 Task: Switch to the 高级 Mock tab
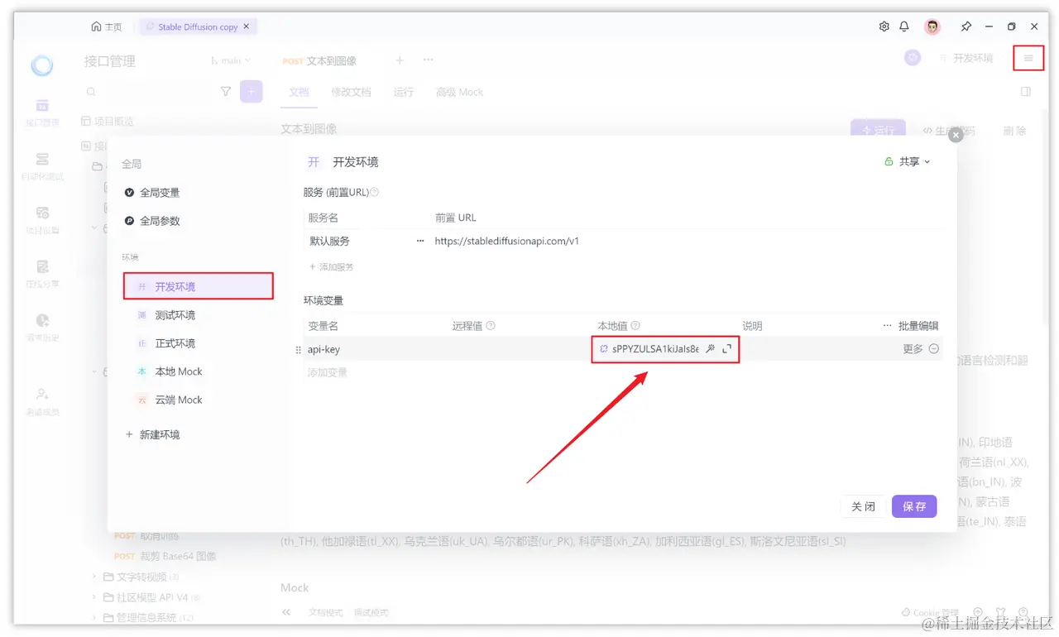pos(459,92)
